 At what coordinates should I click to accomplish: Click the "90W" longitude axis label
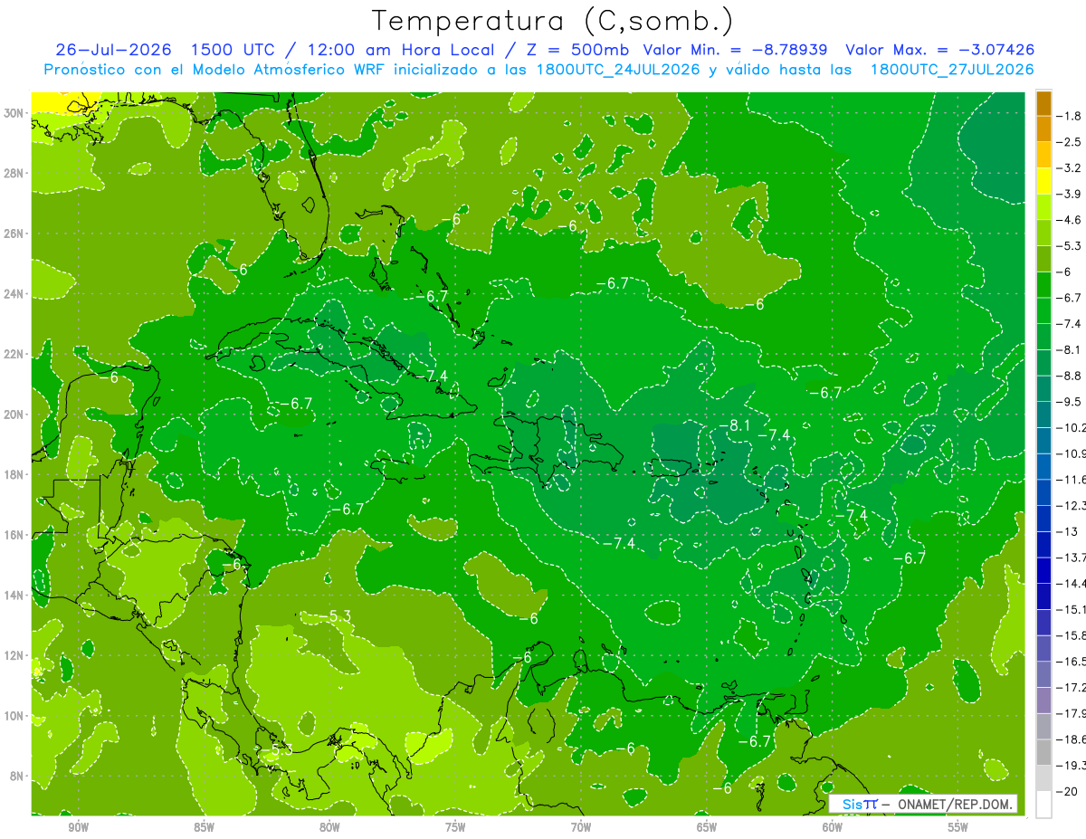click(78, 827)
